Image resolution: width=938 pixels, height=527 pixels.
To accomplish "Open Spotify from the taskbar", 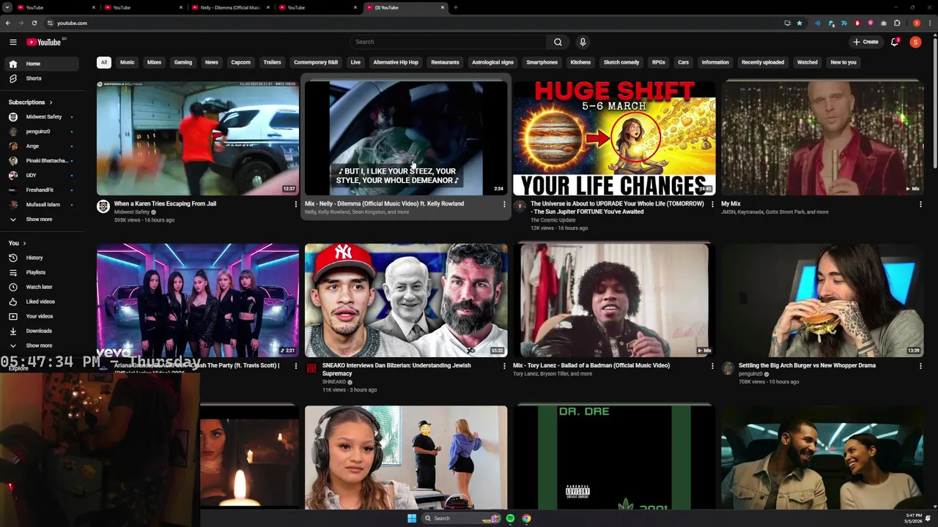I will (510, 518).
